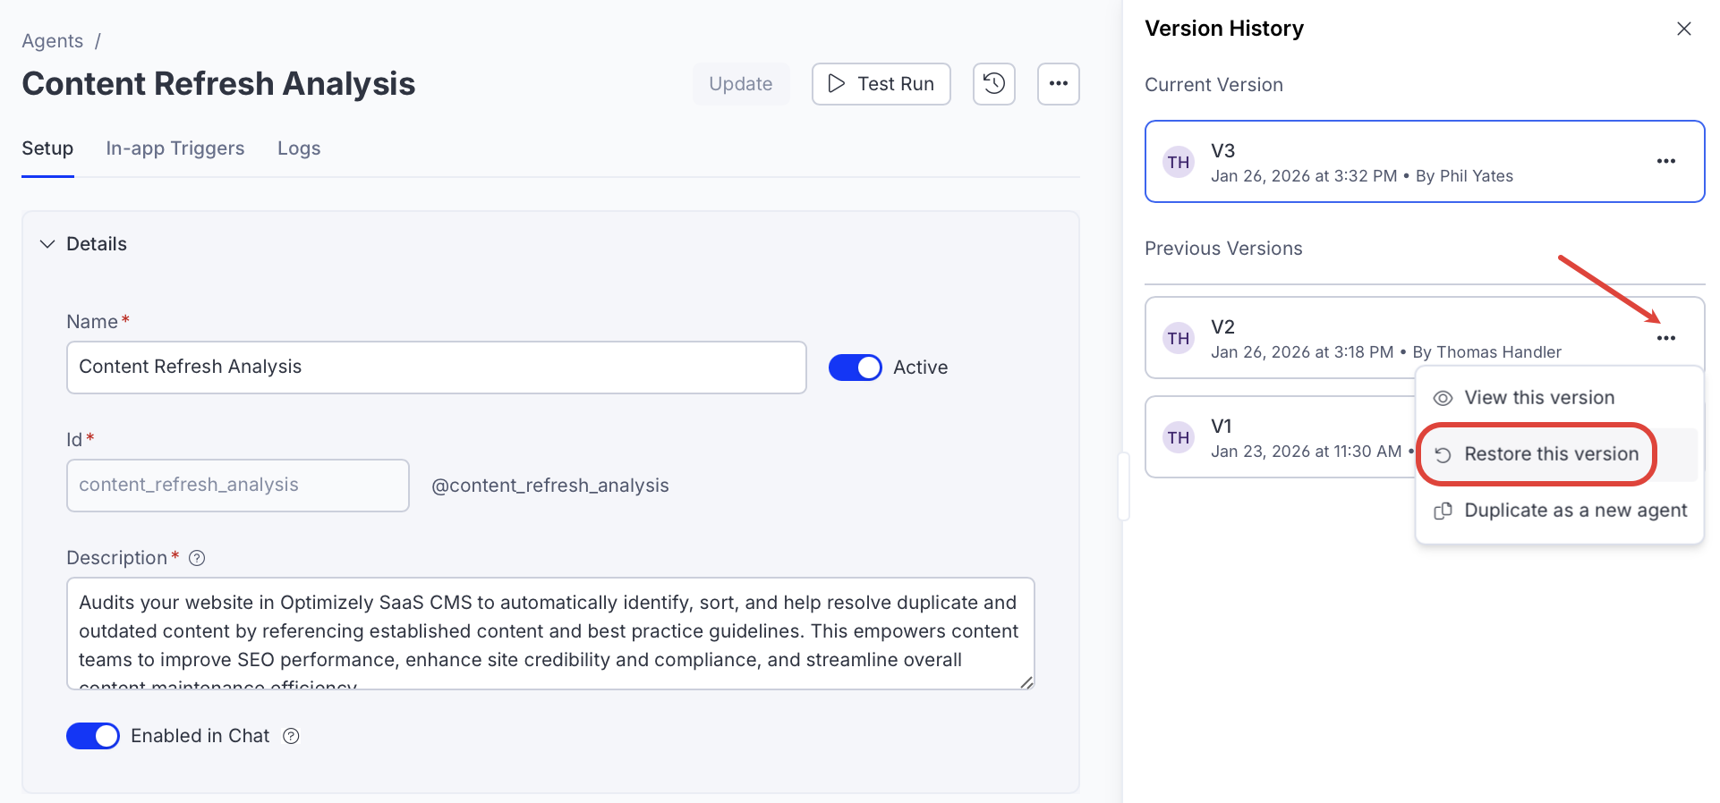
Task: Open the agent more options menu
Action: [1058, 84]
